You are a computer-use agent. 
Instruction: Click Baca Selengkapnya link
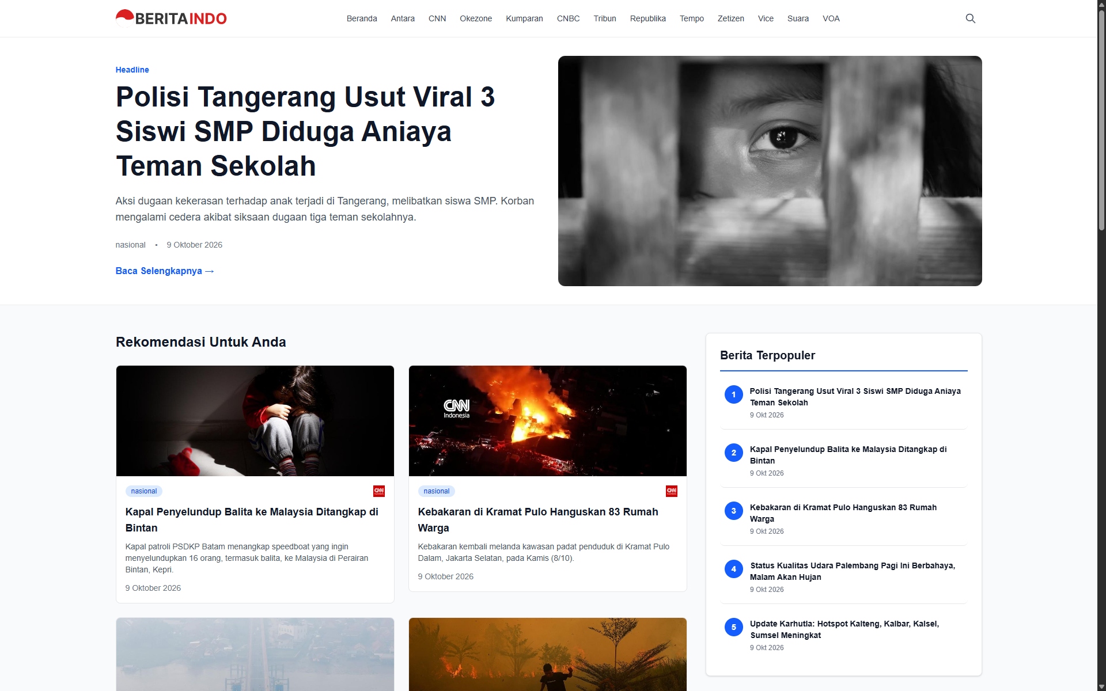coord(165,271)
